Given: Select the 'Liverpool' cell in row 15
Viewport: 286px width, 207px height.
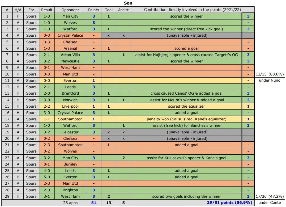Looking at the screenshot, I should (x=70, y=106).
